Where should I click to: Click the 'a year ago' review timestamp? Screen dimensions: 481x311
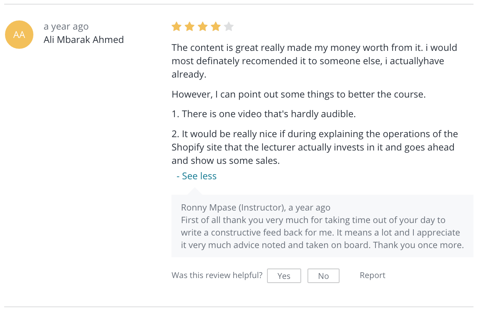coord(66,27)
